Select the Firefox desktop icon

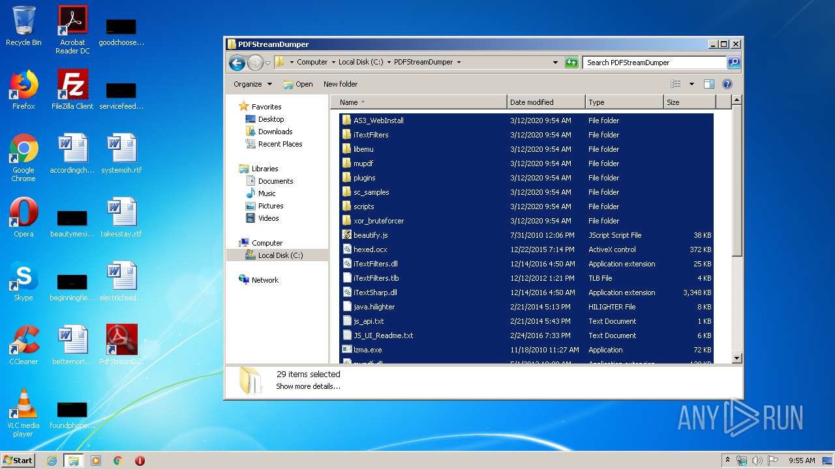[23, 90]
